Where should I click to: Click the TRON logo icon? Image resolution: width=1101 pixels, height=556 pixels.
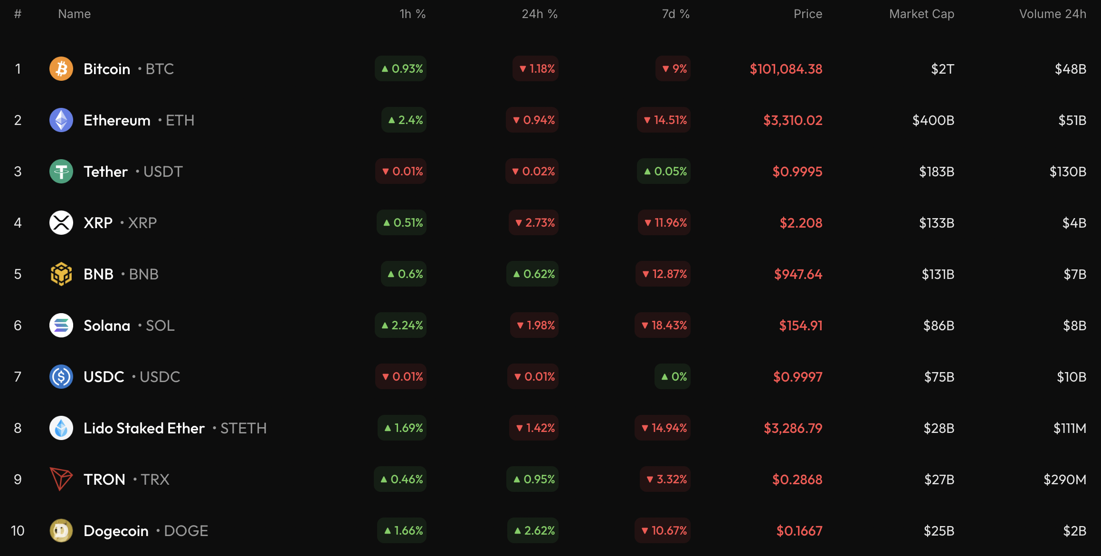pos(61,479)
